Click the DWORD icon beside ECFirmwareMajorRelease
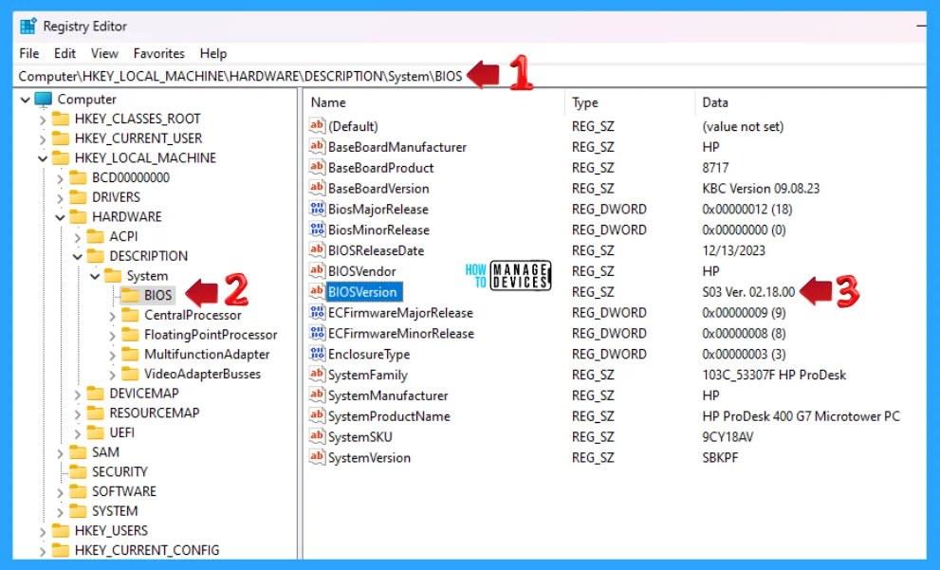The image size is (940, 570). pyautogui.click(x=317, y=312)
